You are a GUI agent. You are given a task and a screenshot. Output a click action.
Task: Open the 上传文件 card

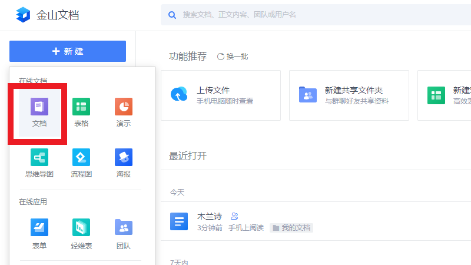click(221, 95)
